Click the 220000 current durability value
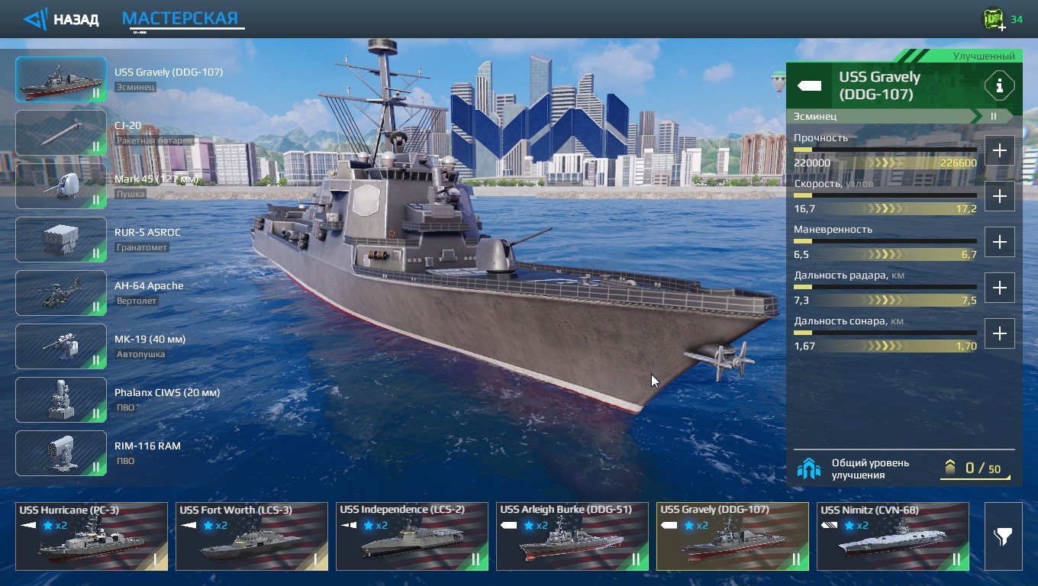The height and width of the screenshot is (586, 1038). click(x=812, y=163)
